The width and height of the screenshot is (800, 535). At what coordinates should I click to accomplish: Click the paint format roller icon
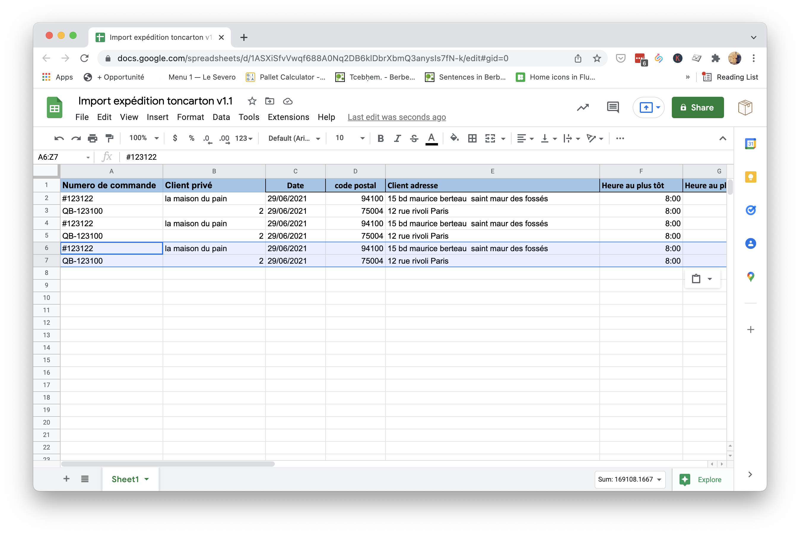109,138
